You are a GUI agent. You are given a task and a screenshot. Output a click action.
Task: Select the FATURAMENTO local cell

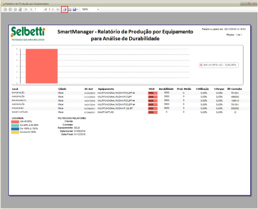tap(19, 101)
